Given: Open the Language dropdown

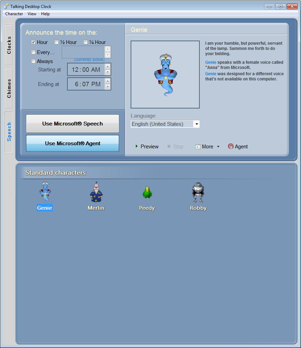Looking at the screenshot, I should click(196, 124).
